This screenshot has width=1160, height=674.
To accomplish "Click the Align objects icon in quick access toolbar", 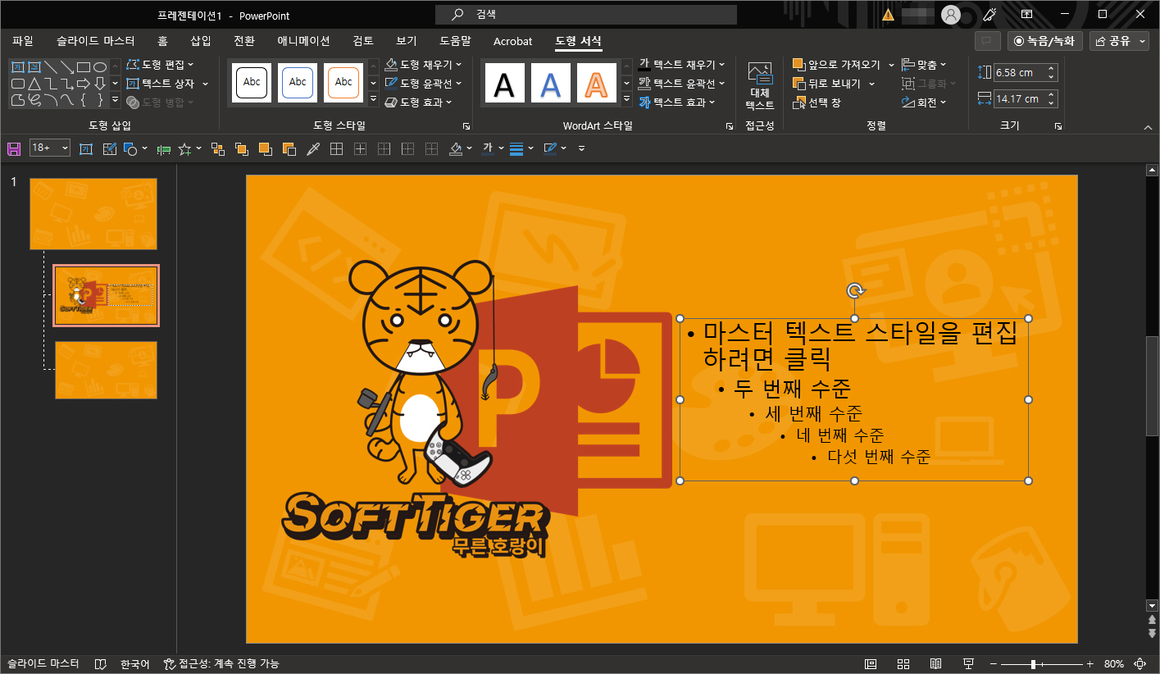I will pos(163,148).
